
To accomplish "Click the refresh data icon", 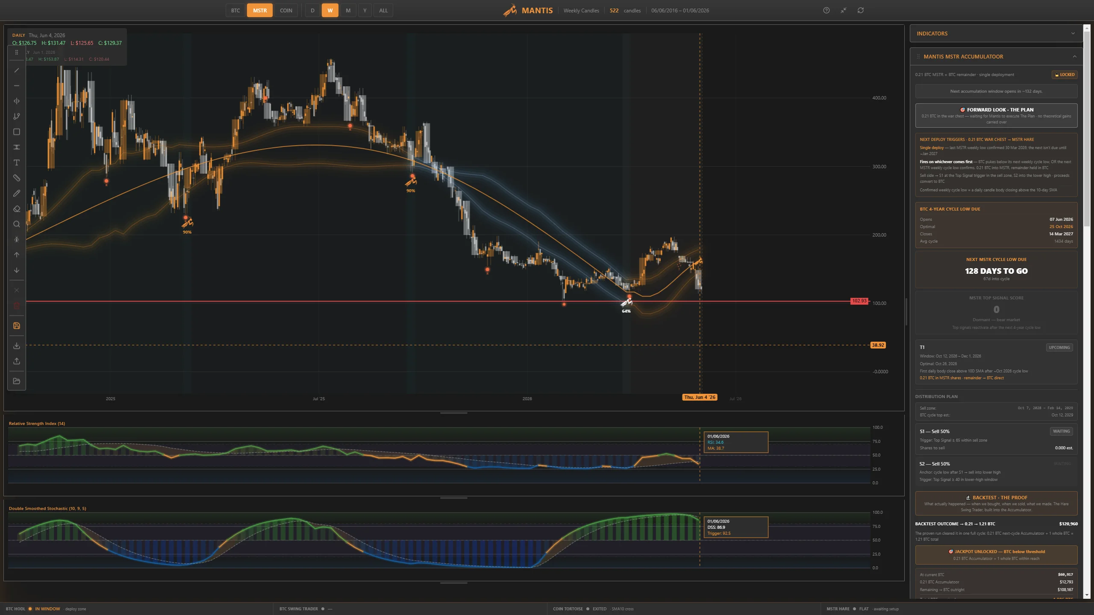I will pos(861,10).
